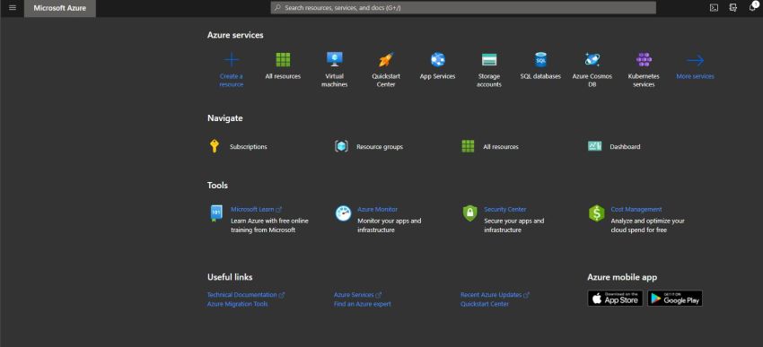Click the Microsoft Learn tool icon
The height and width of the screenshot is (347, 763).
[x=216, y=213]
